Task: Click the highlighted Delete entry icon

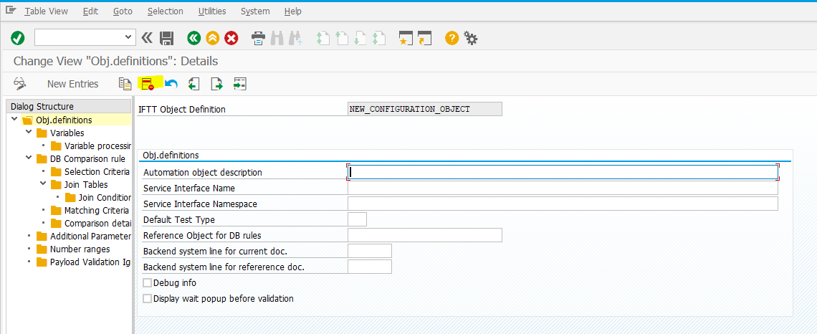Action: [148, 84]
